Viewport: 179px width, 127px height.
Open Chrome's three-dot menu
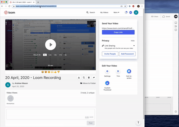pos(142,6)
